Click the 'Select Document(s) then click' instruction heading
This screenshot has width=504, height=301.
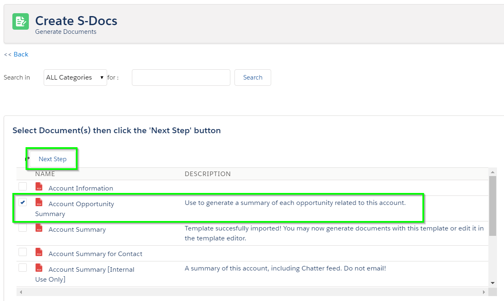click(117, 131)
